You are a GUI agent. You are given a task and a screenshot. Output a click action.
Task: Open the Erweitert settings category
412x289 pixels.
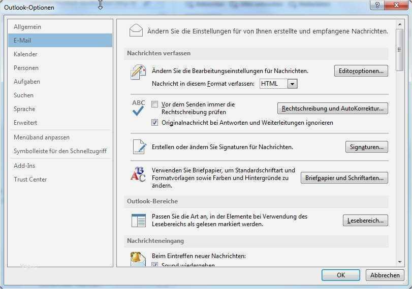60,123
